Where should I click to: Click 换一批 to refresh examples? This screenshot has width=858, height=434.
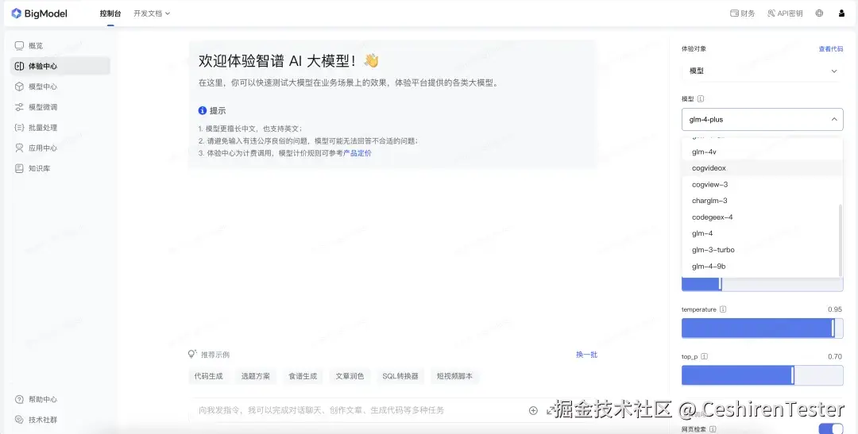586,354
